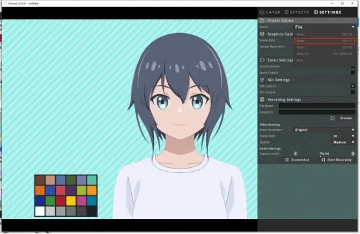Click the Project Option folder icon
The width and height of the screenshot is (360, 234).
[262, 21]
